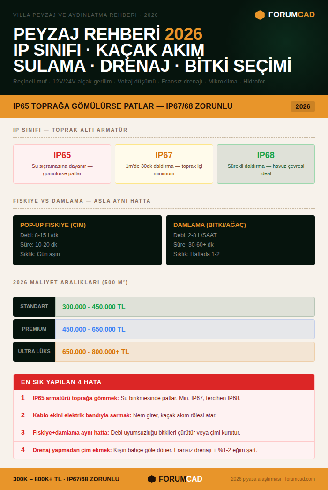Click the EN SIK YAPILAN 4 HATA header
This screenshot has height=490, width=328.
tap(164, 382)
